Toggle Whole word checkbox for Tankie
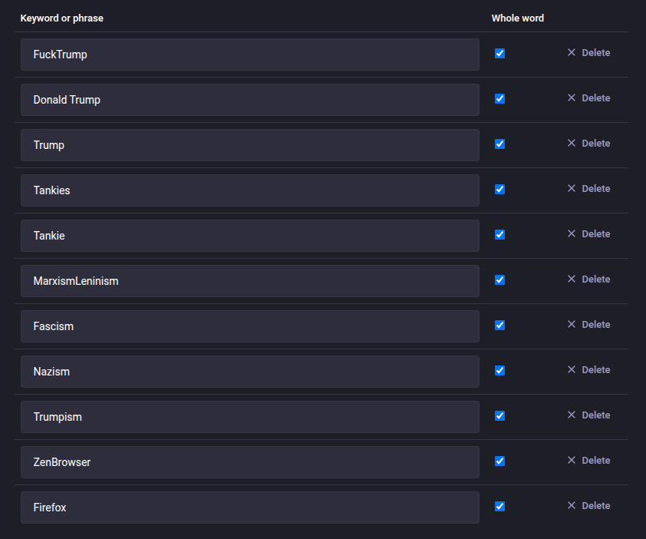646x539 pixels. [x=499, y=235]
